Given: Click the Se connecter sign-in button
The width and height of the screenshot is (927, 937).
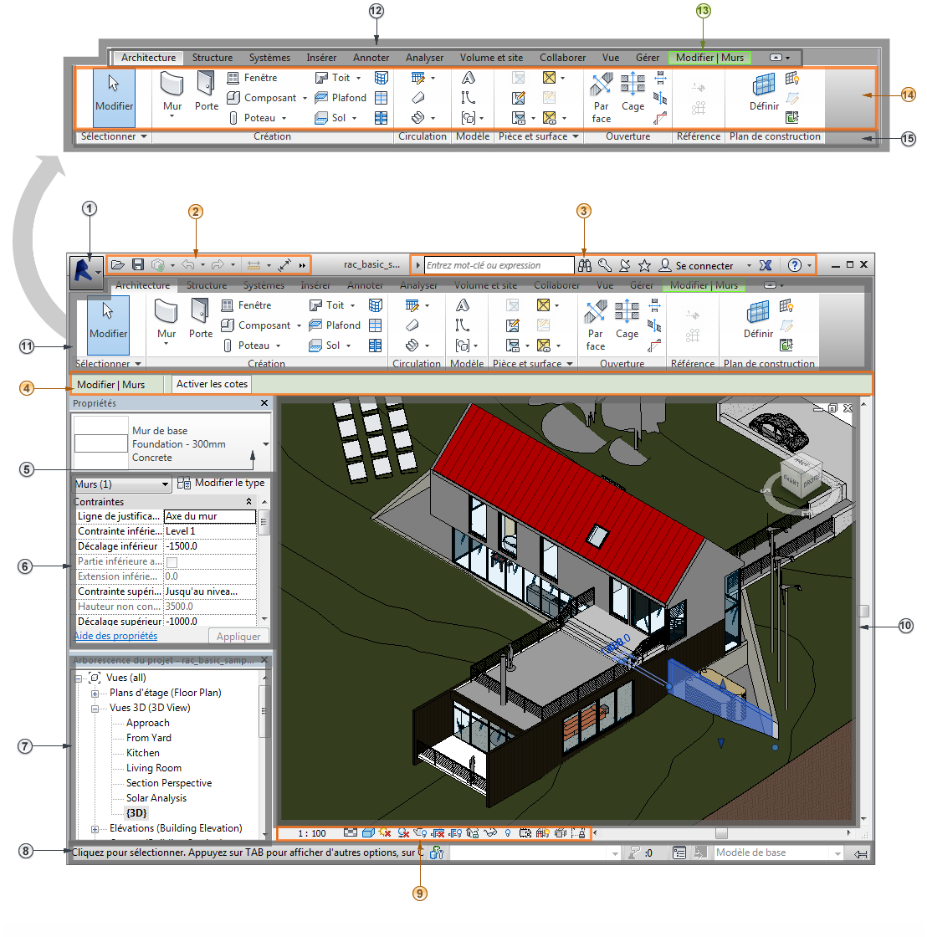Looking at the screenshot, I should [697, 265].
